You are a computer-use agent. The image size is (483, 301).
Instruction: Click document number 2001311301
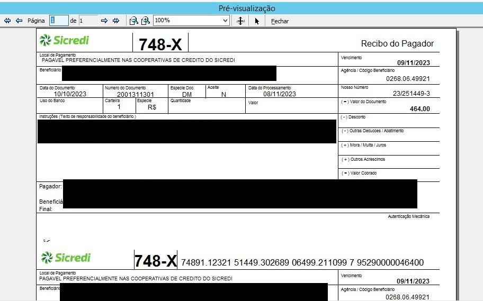tap(135, 95)
